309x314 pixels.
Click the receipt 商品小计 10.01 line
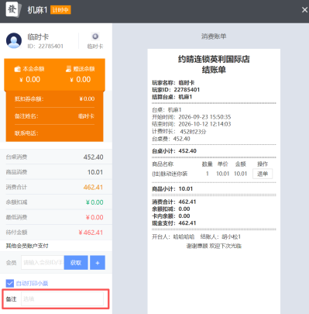point(172,189)
